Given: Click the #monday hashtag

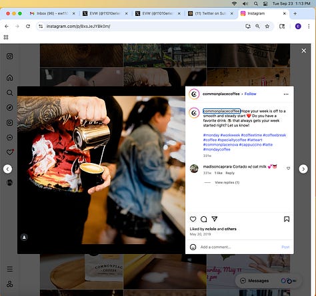Looking at the screenshot, I should (x=211, y=135).
